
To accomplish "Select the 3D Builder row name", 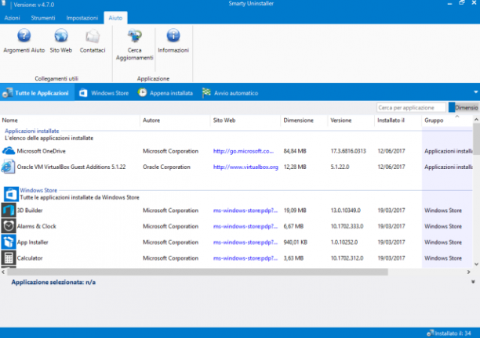I will (x=30, y=210).
